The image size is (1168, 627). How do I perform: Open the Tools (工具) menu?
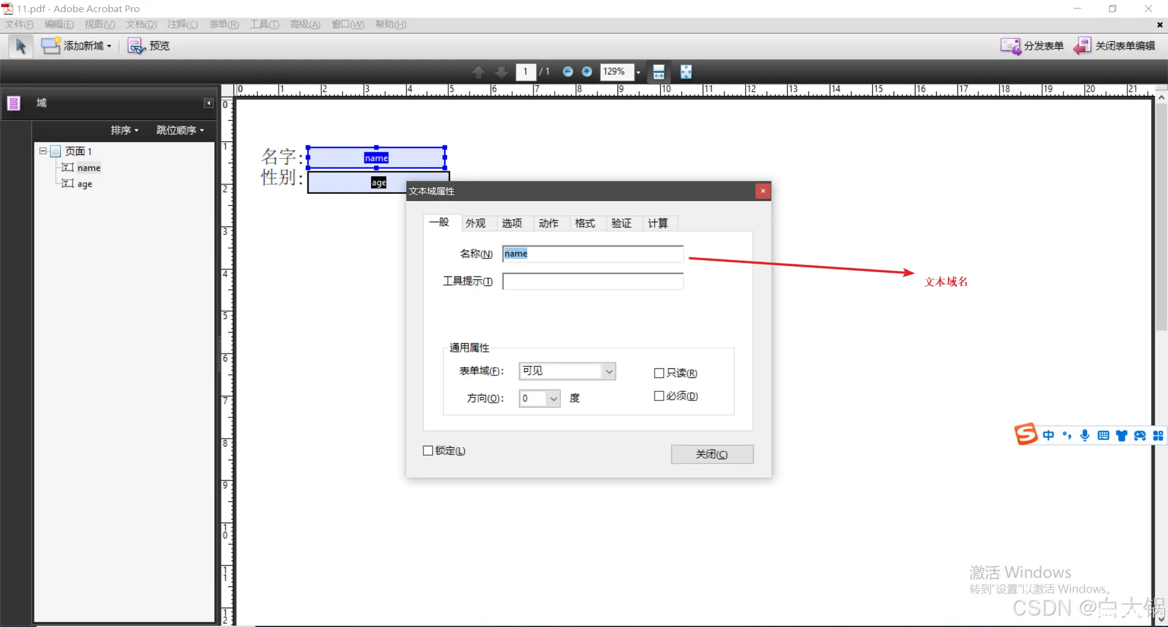point(265,24)
